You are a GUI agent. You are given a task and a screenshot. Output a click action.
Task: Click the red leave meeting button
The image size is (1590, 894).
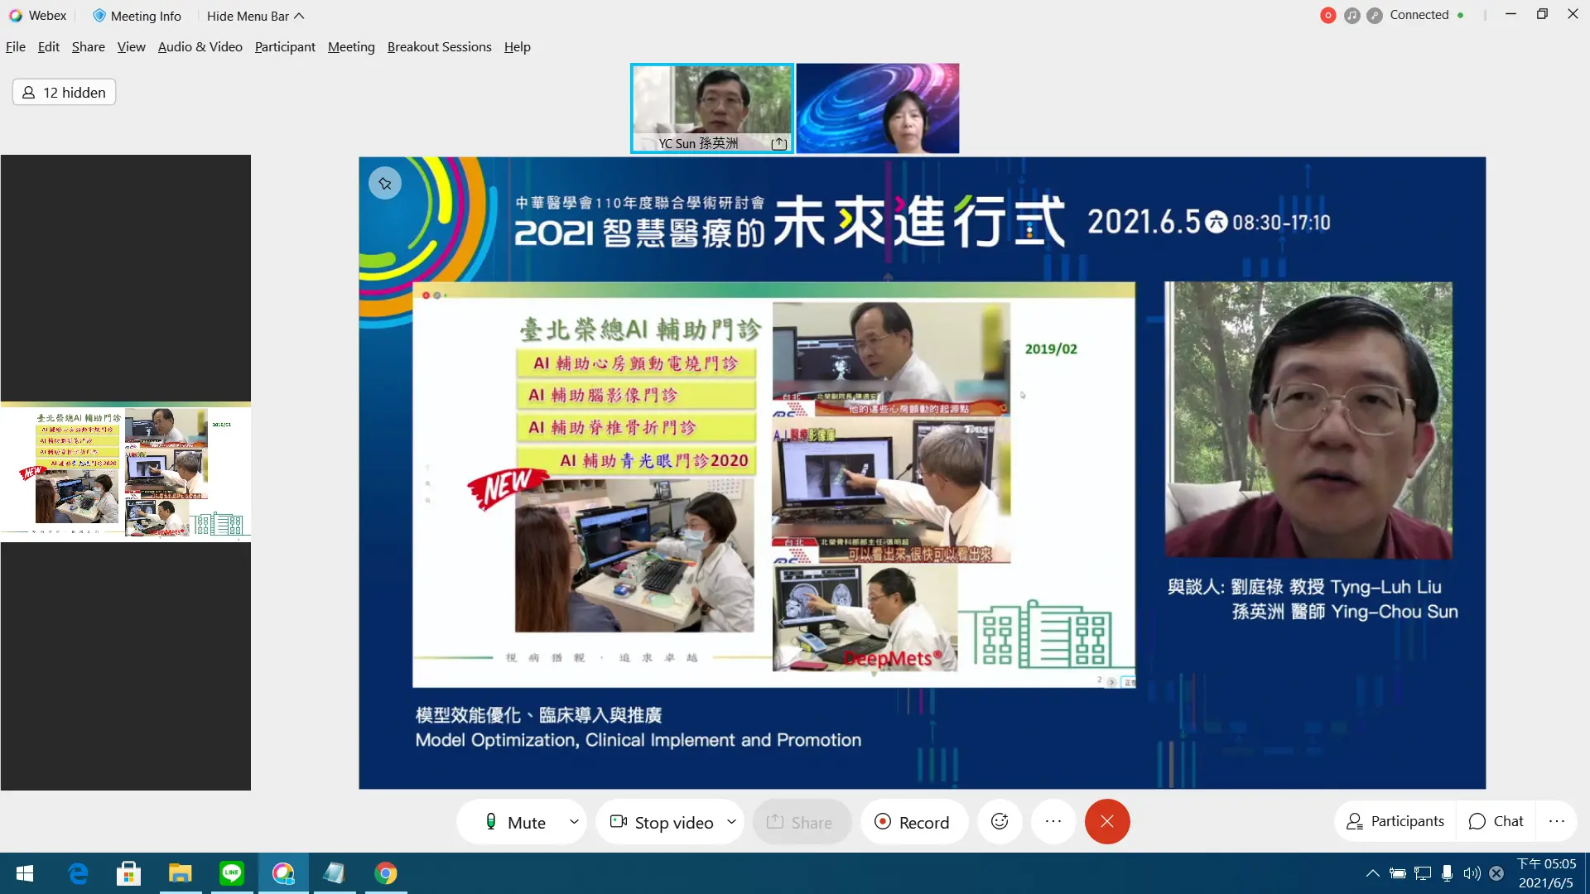(1107, 821)
